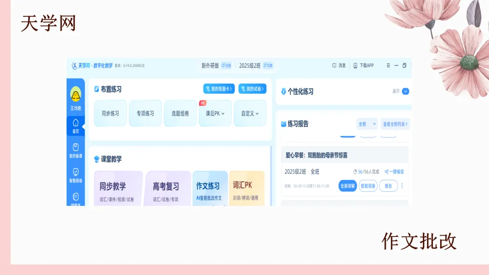489x275 pixels.
Task: Select 同步练习 card
Action: (110, 114)
